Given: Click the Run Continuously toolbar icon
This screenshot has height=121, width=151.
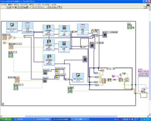Looking at the screenshot, I should click(10, 7).
